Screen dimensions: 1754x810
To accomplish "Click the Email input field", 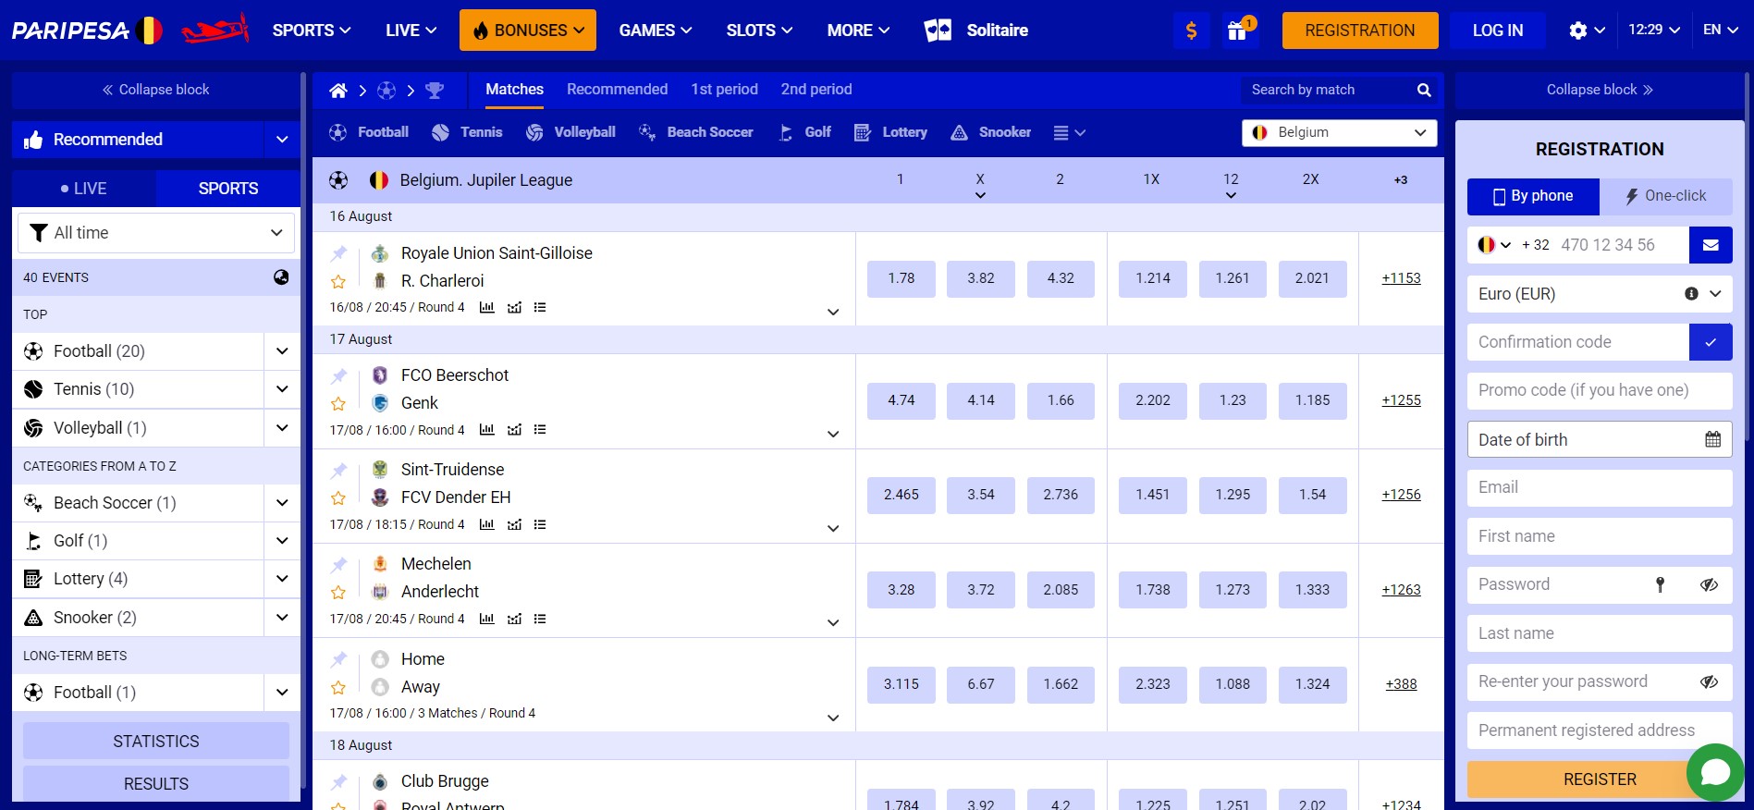I will pyautogui.click(x=1600, y=487).
